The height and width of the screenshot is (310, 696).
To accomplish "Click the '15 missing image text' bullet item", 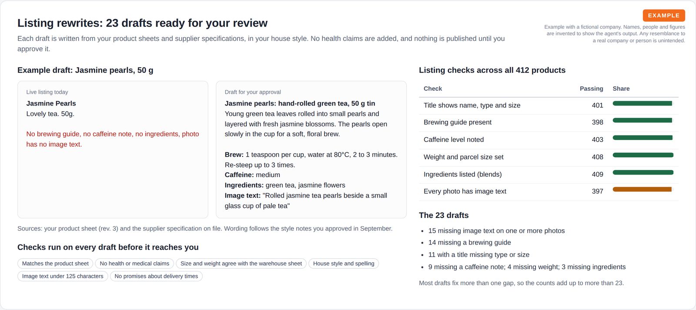I will coord(496,231).
